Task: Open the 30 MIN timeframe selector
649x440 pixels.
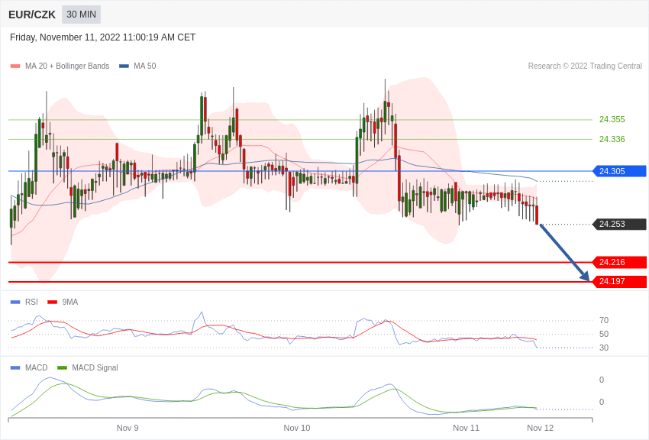Action: click(x=80, y=15)
